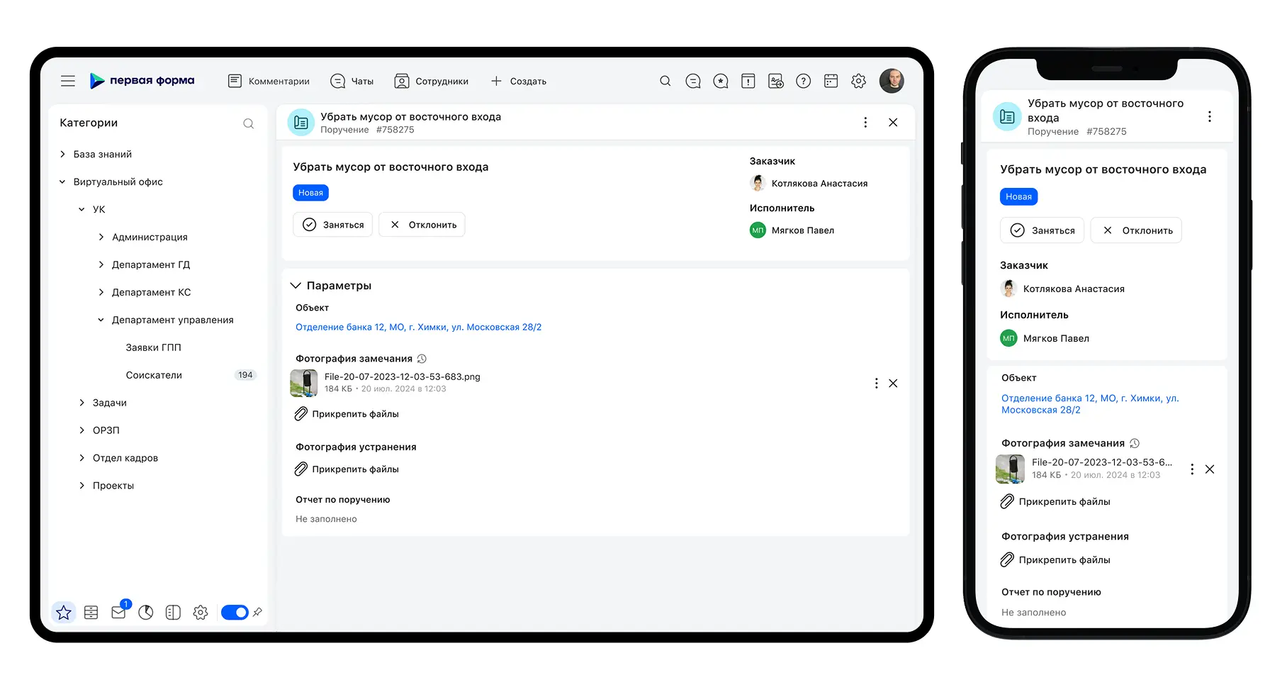The image size is (1287, 692).
Task: Open the help question mark icon
Action: pyautogui.click(x=803, y=81)
